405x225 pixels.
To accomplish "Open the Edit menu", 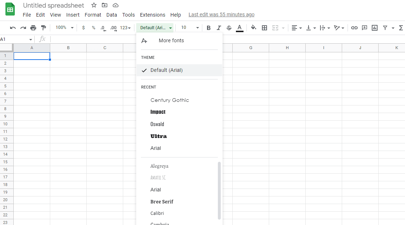I will point(40,15).
